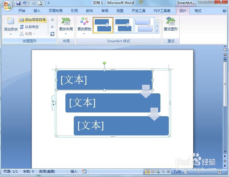
Task: Select the second SmartArt style thumbnail
Action: [x=123, y=25]
